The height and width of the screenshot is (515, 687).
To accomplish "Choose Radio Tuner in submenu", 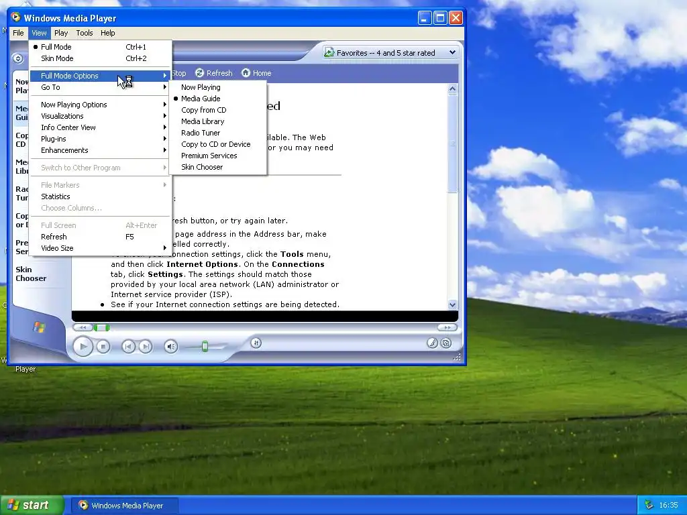I will point(218,133).
